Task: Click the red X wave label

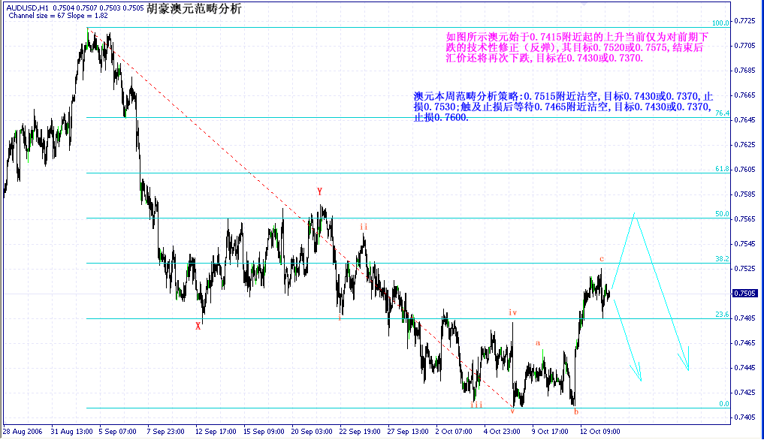Action: pyautogui.click(x=198, y=326)
